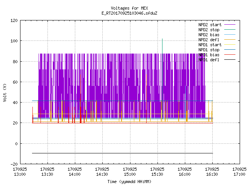The image size is (247, 185).
Task: Click the 0 y-axis tick label
Action: (x=16, y=144)
